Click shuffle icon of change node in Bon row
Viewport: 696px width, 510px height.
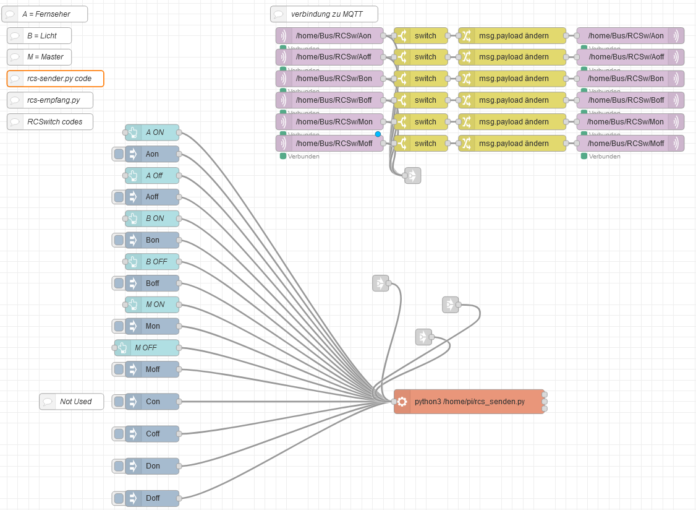pyautogui.click(x=467, y=78)
